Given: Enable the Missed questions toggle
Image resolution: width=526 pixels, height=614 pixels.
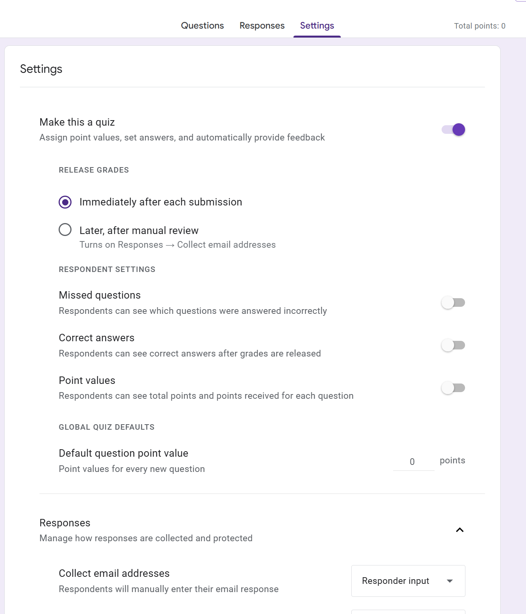Looking at the screenshot, I should 453,302.
